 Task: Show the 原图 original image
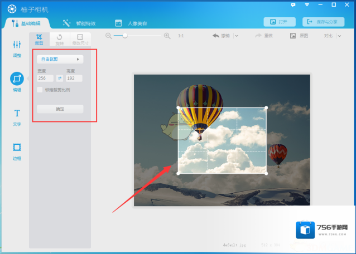299,36
